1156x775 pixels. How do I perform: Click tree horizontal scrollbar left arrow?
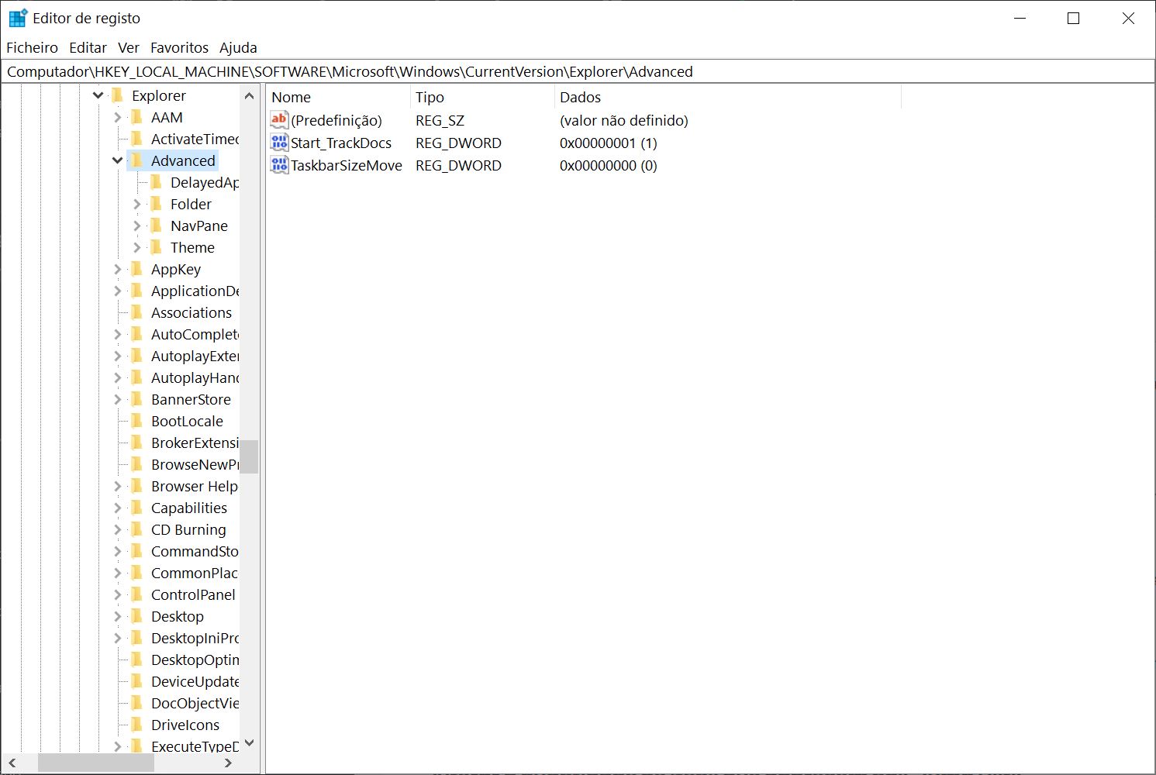click(12, 763)
